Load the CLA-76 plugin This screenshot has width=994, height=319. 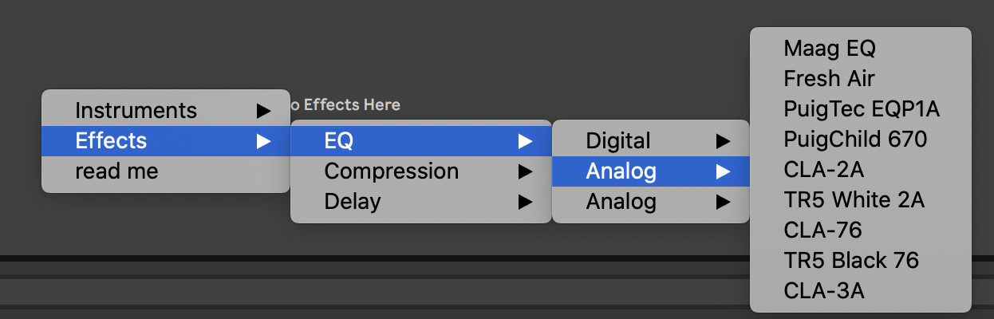(822, 230)
